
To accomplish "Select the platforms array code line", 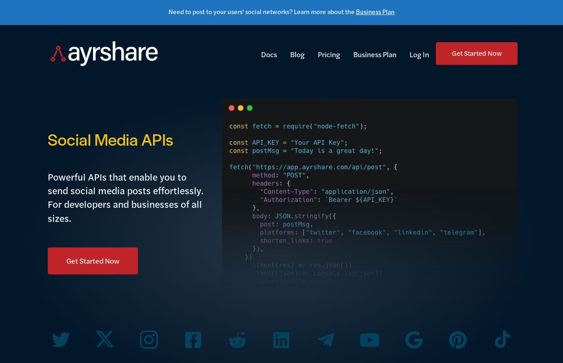I will (373, 232).
